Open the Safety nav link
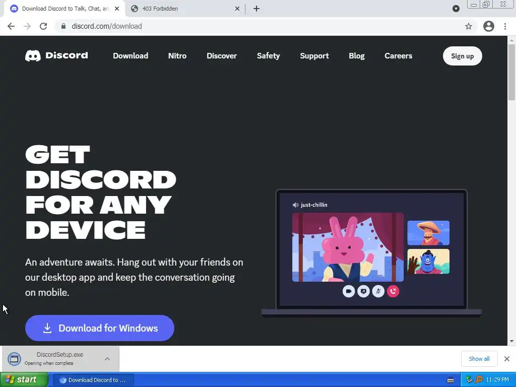516x387 pixels. point(269,56)
